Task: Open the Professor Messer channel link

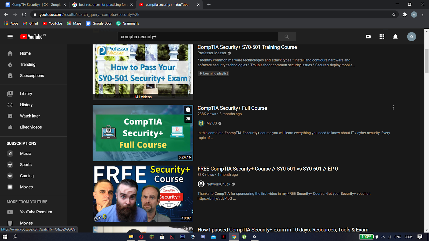Action: (x=212, y=53)
